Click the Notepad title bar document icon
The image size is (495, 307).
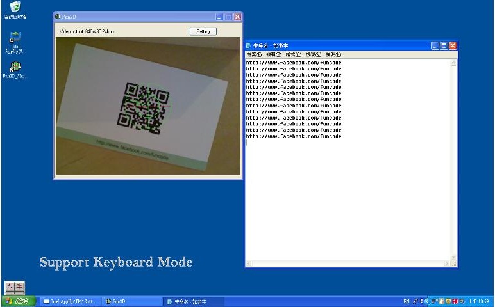point(248,45)
